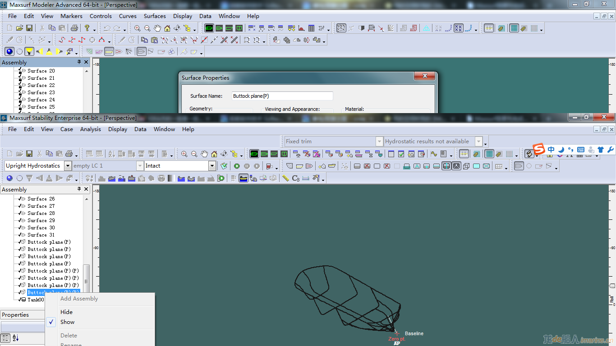Image resolution: width=616 pixels, height=346 pixels.
Task: Open Curves menu in Modeler
Action: (x=128, y=16)
